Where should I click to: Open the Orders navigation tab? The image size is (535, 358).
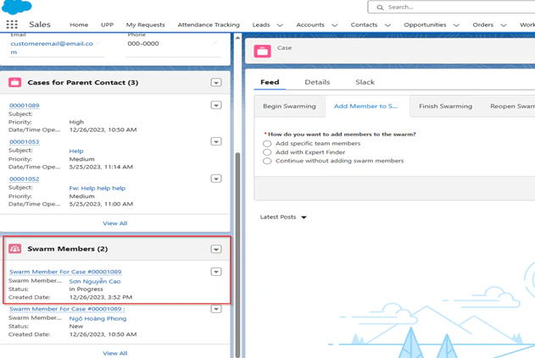pyautogui.click(x=482, y=25)
